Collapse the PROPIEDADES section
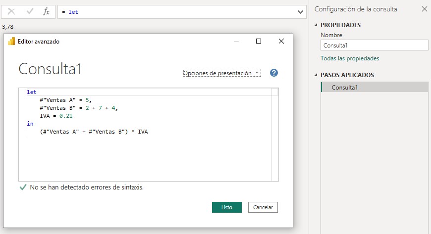Image resolution: width=431 pixels, height=234 pixels. [316, 25]
